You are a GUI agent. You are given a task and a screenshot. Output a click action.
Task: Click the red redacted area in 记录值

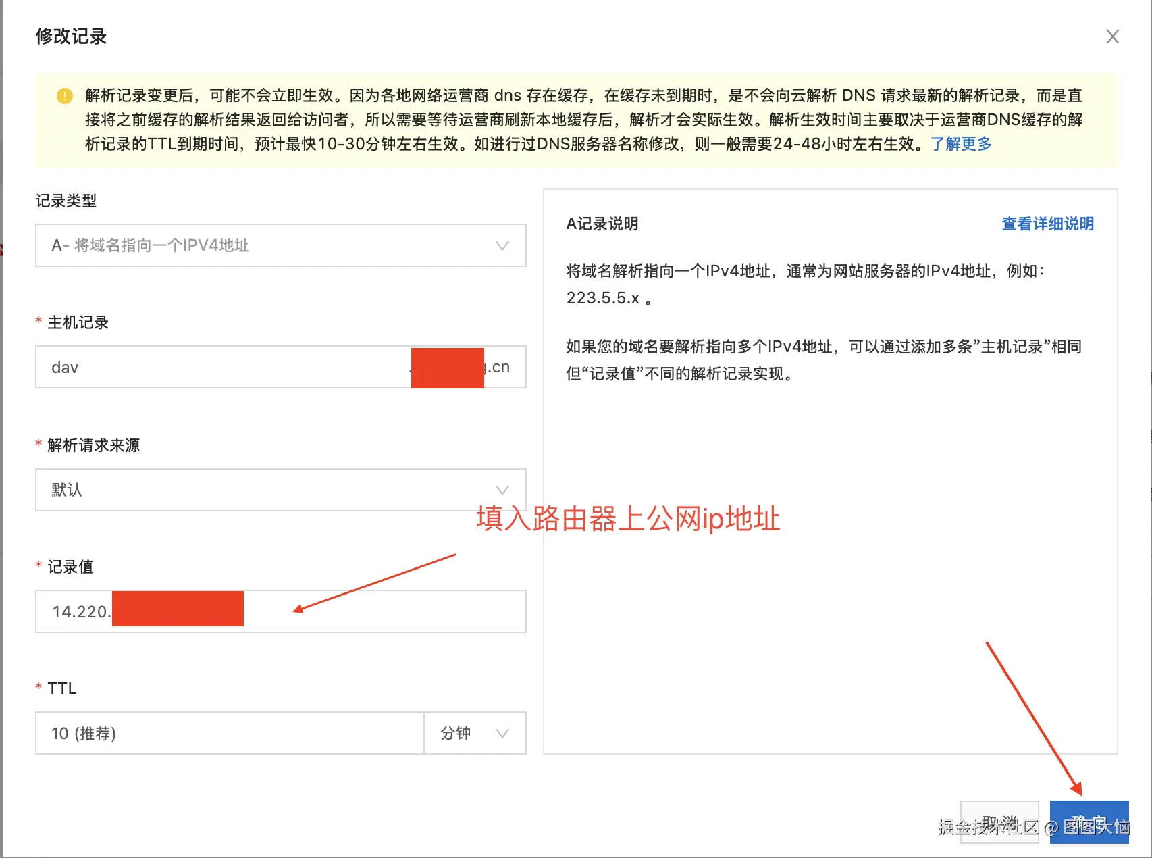[178, 609]
